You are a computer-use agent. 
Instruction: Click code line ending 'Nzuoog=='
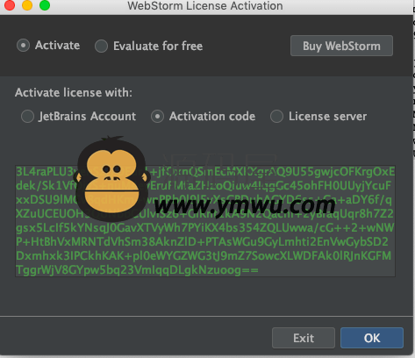click(x=137, y=270)
